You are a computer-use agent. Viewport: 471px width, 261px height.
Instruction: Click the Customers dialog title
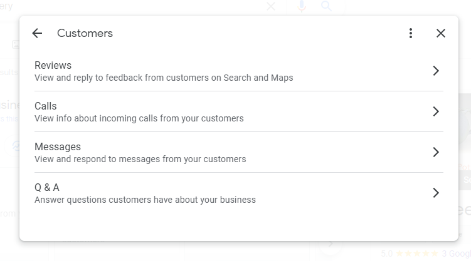tap(85, 33)
